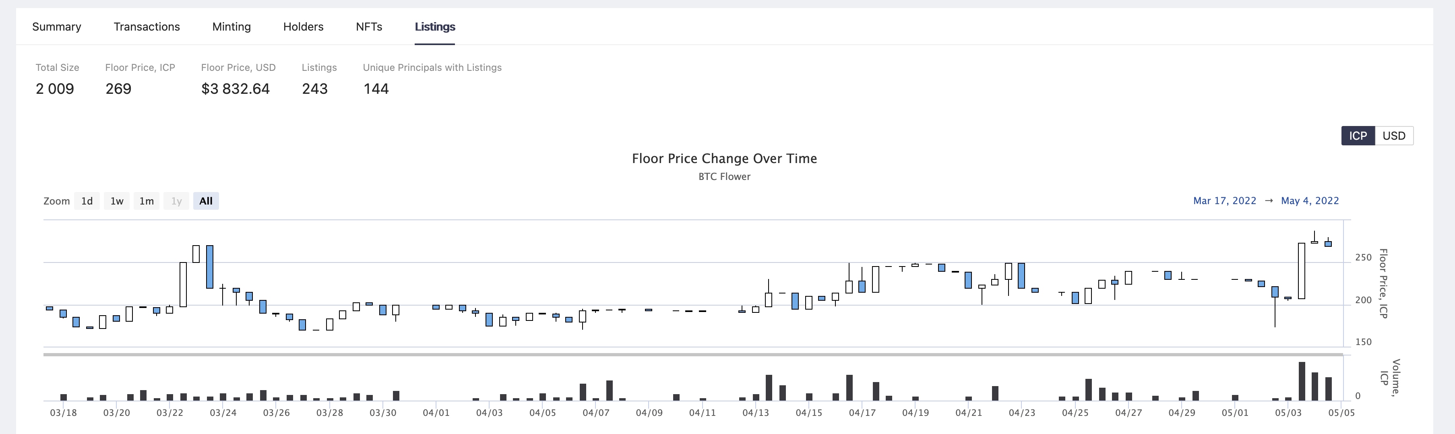Screen dimensions: 1455x434
Task: Click the tall white candlestick near 05/03
Action: coord(1301,271)
